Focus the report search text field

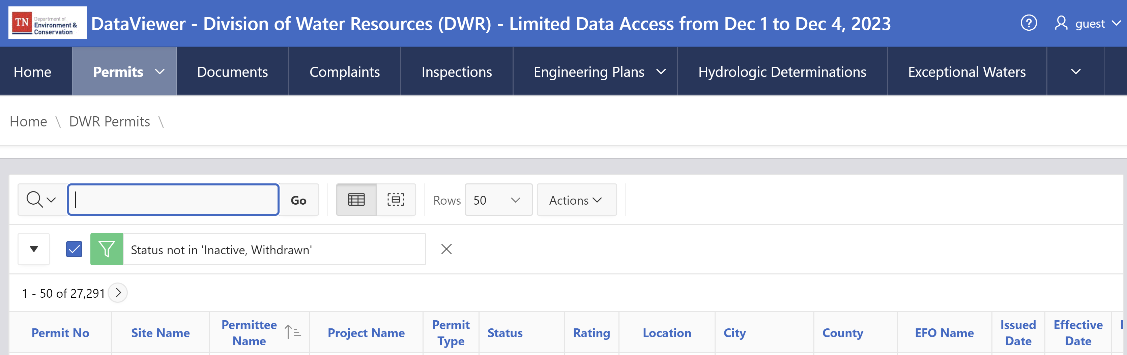[173, 200]
